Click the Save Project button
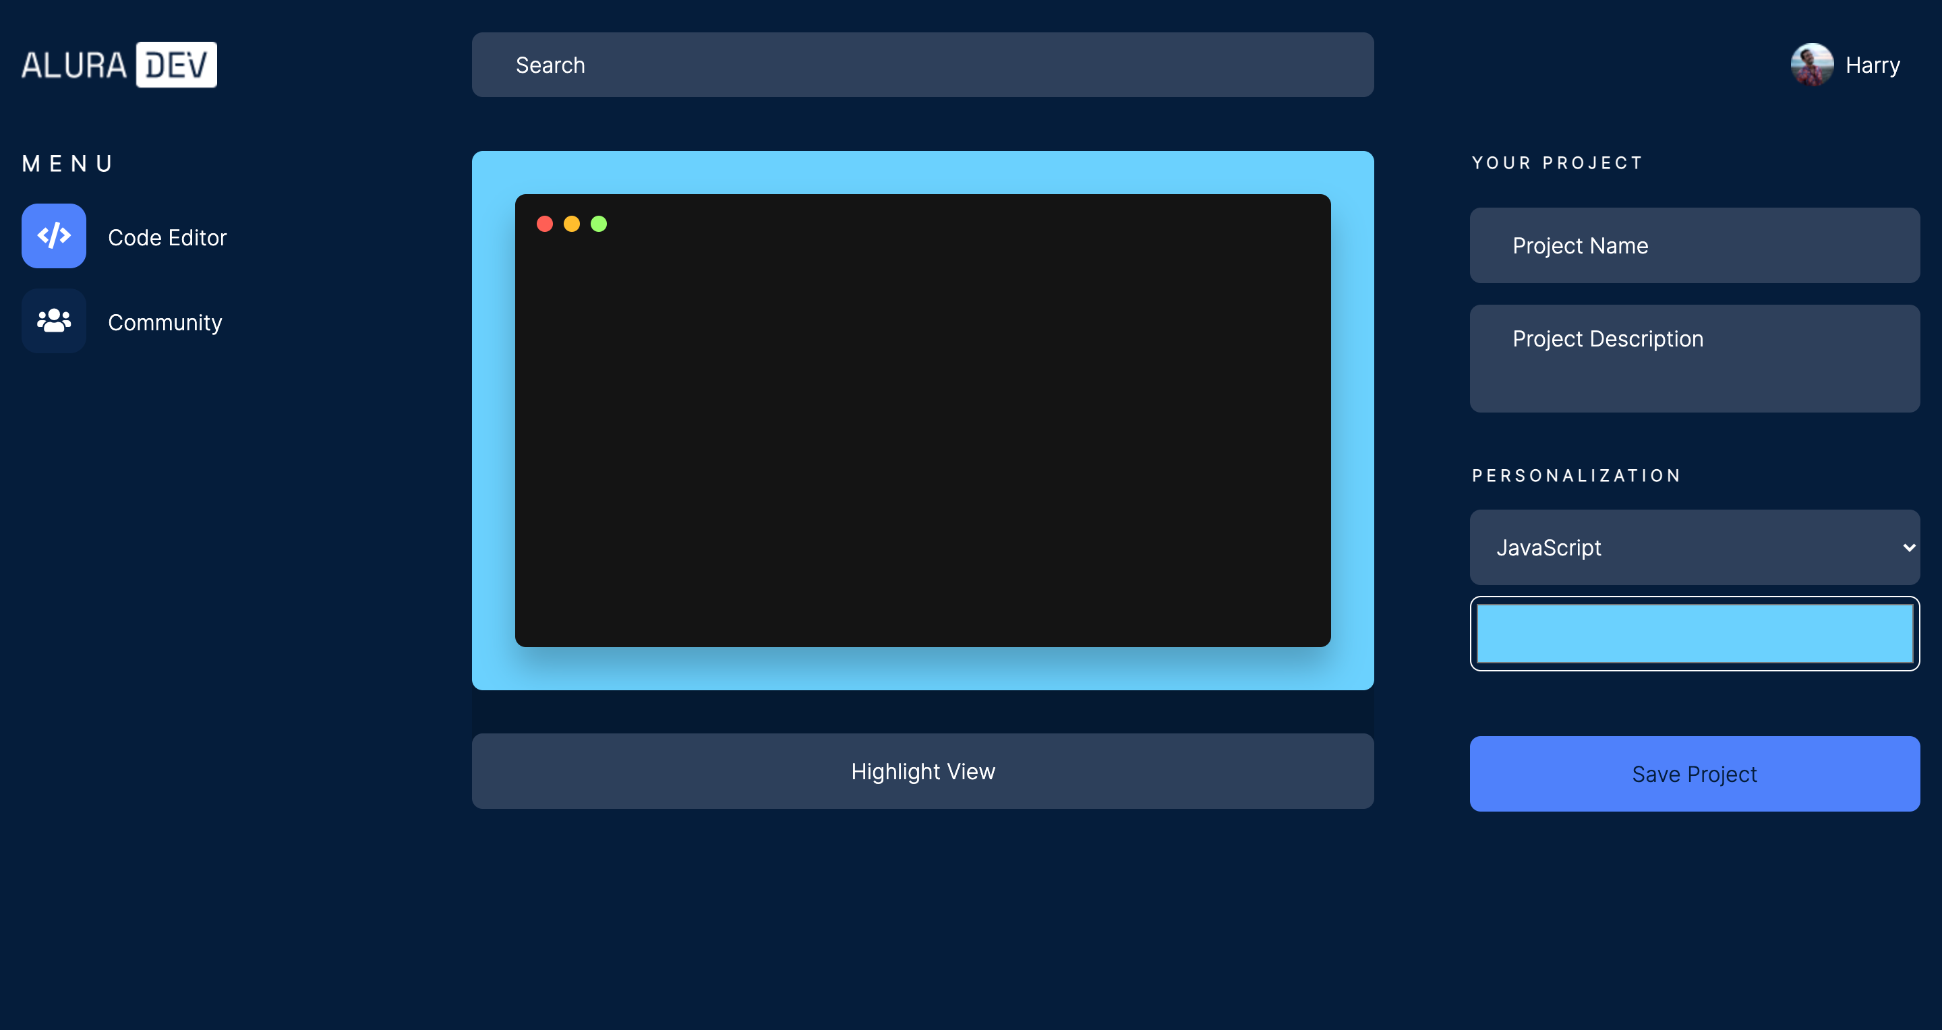1942x1030 pixels. [x=1694, y=774]
